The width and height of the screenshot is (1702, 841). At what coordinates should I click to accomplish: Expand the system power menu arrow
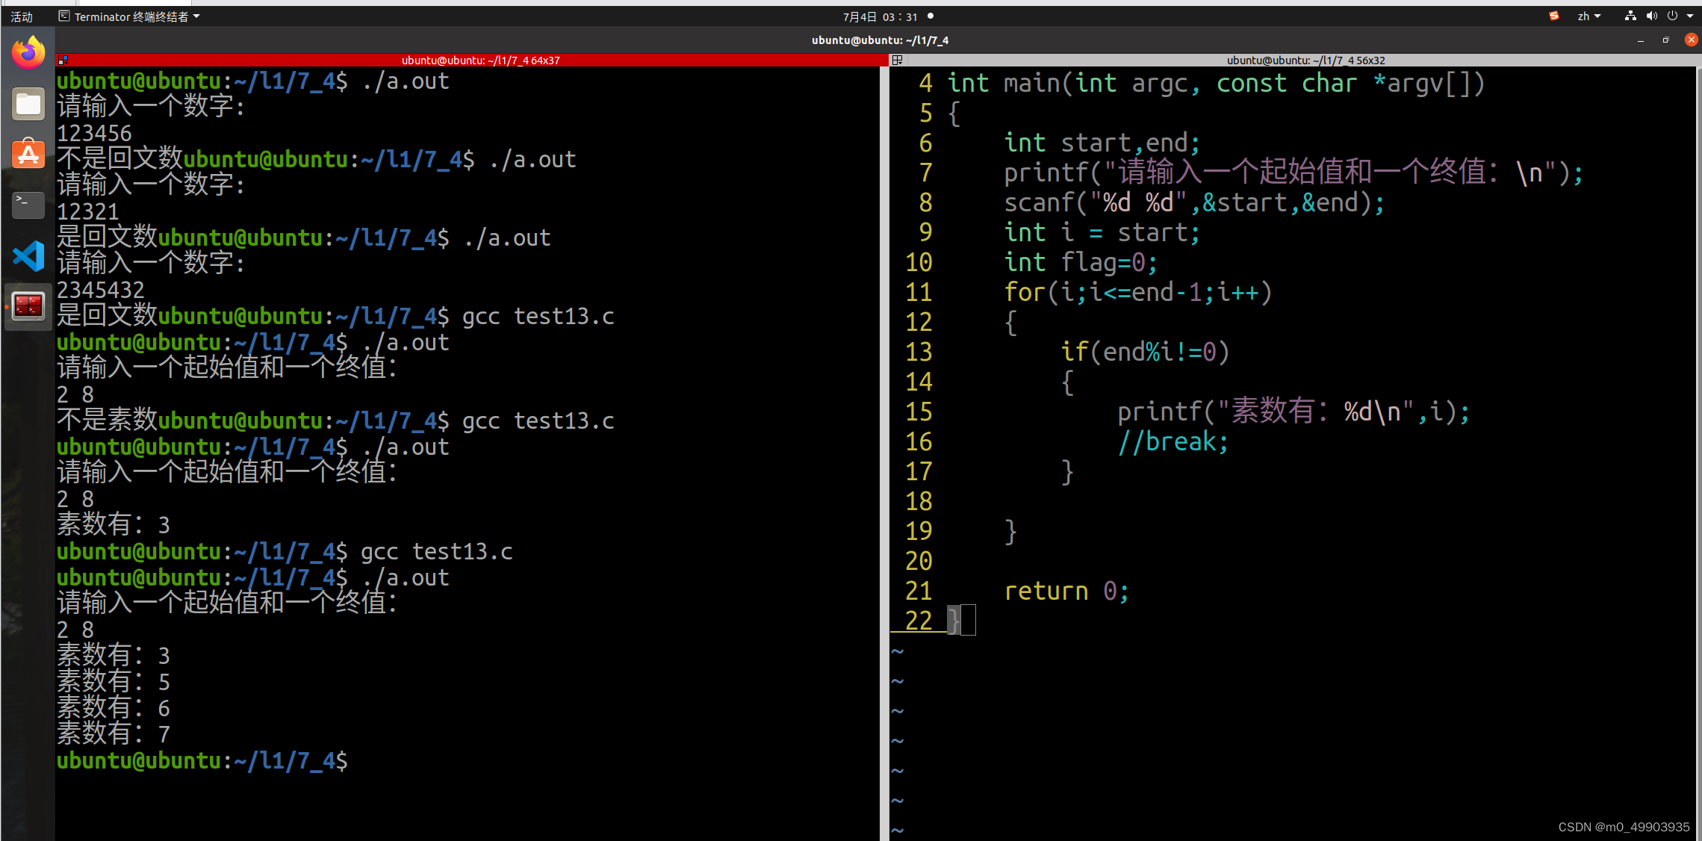[x=1690, y=16]
